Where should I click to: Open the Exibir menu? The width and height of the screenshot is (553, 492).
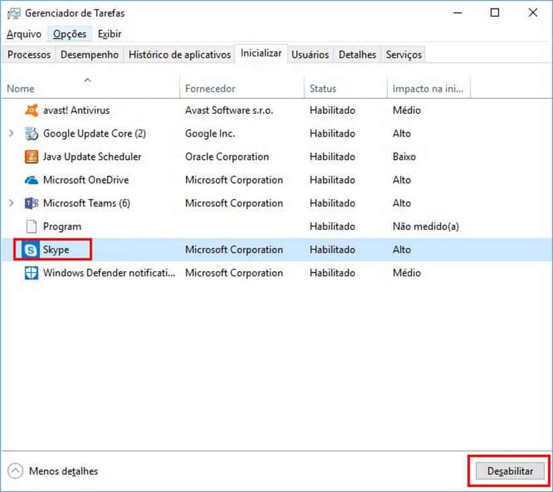pyautogui.click(x=110, y=34)
